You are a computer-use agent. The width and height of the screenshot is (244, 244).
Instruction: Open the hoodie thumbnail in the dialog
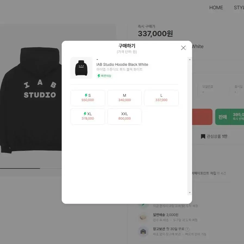pos(81,68)
